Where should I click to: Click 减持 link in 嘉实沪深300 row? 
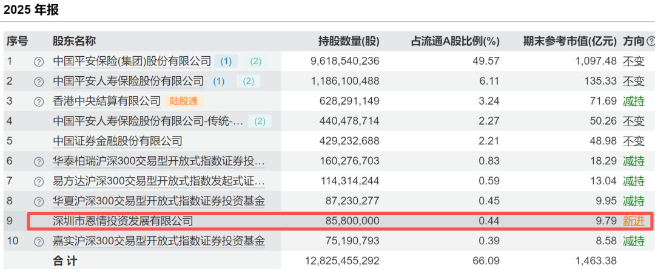[634, 241]
